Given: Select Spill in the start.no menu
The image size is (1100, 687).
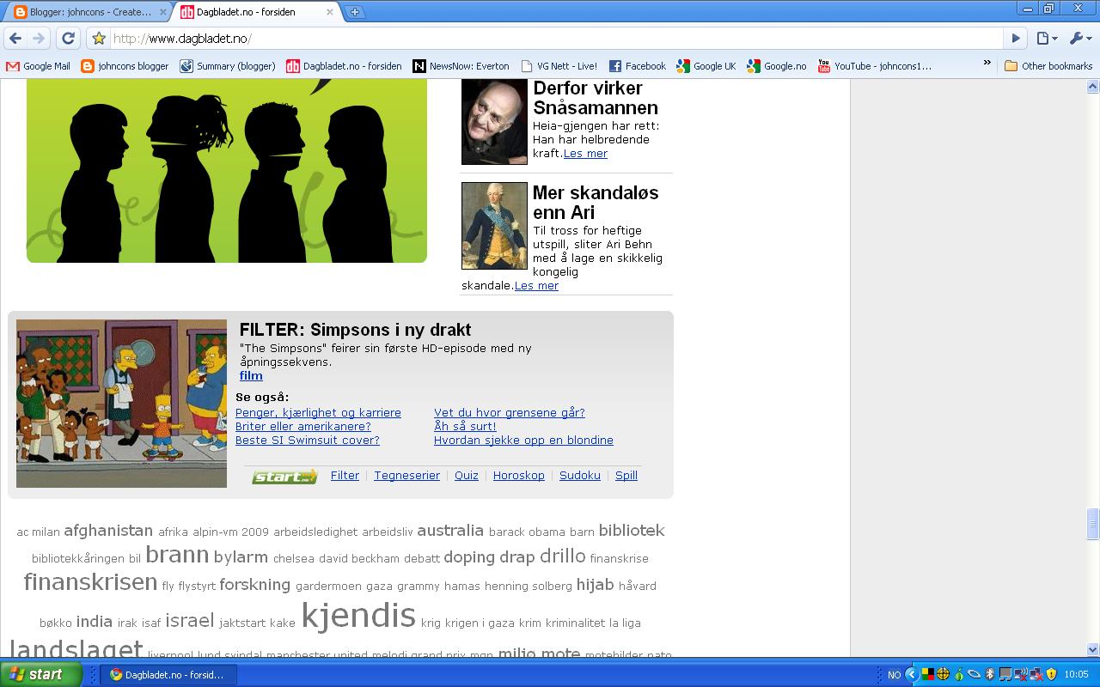Looking at the screenshot, I should 626,475.
